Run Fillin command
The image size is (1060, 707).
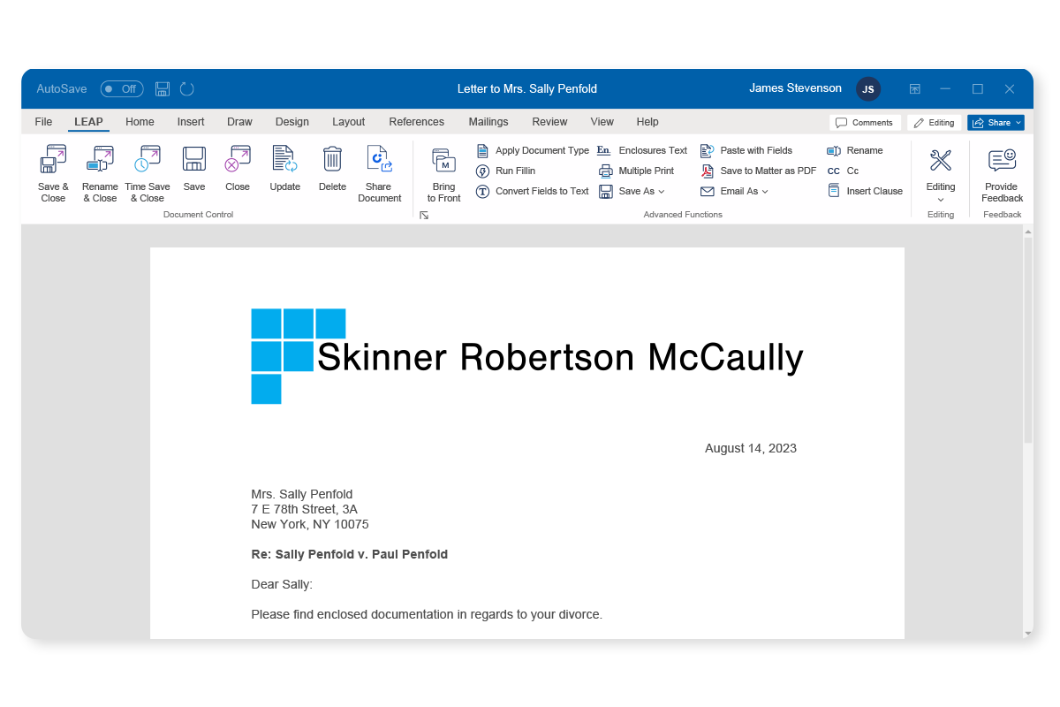point(505,171)
